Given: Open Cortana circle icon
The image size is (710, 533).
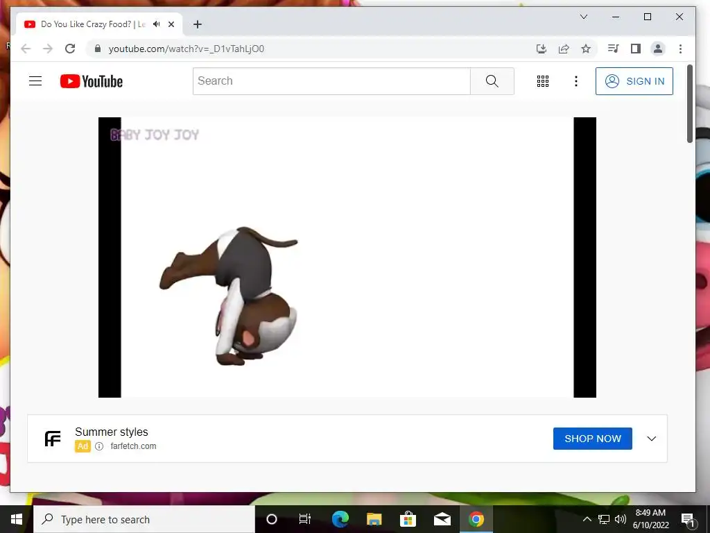Looking at the screenshot, I should click(272, 519).
